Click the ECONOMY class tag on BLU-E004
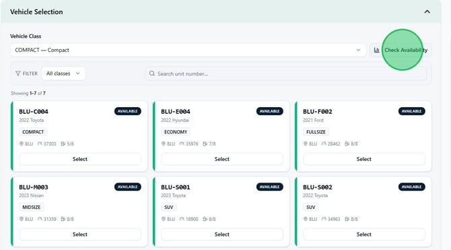 tap(176, 132)
